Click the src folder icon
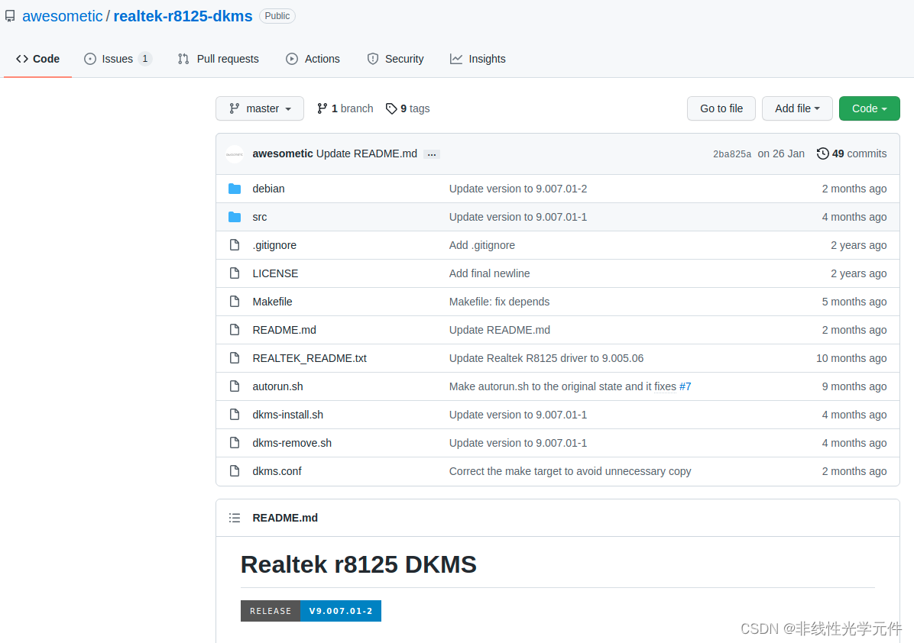This screenshot has height=643, width=914. point(235,217)
